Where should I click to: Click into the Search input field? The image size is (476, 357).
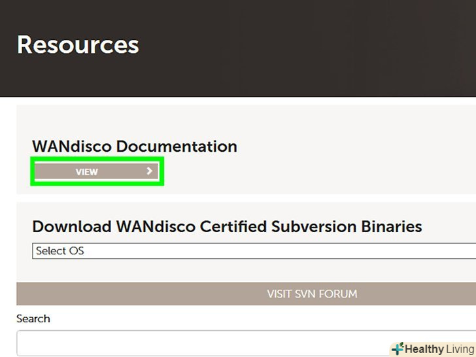pyautogui.click(x=246, y=343)
